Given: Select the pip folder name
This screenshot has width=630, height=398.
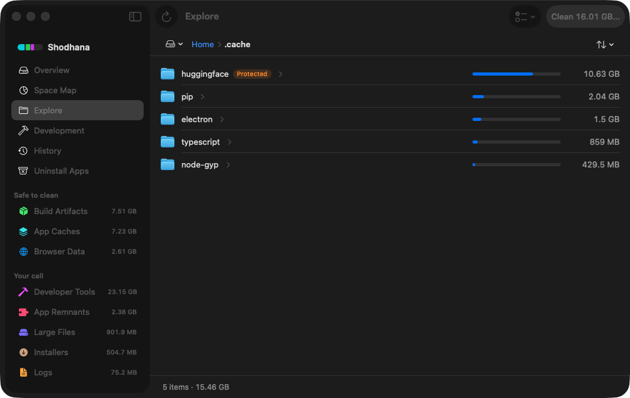Looking at the screenshot, I should point(187,97).
